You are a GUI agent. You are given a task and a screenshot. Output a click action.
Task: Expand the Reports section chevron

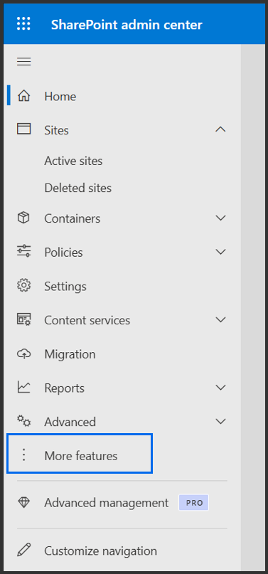click(x=220, y=388)
